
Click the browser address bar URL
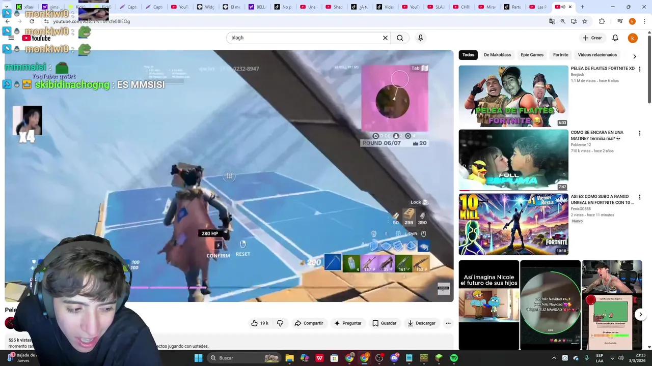pos(92,21)
